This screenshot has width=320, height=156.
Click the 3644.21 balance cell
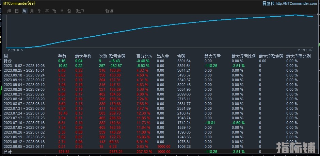(x=184, y=70)
